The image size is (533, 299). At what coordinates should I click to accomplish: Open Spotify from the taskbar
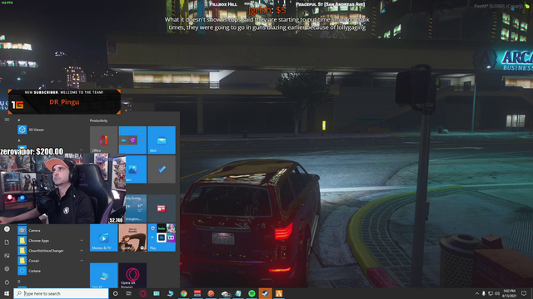(252, 293)
